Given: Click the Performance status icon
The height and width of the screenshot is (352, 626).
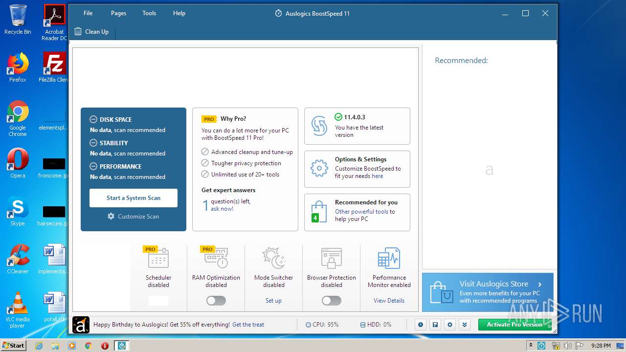Looking at the screenshot, I should pos(93,166).
